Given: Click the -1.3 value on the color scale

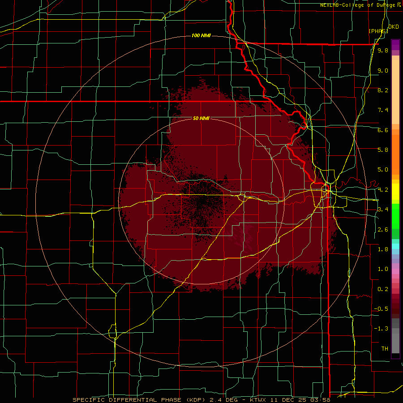Looking at the screenshot, I should coord(381,329).
